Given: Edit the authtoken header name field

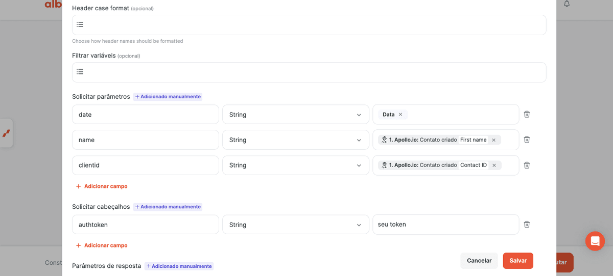Looking at the screenshot, I should click(x=146, y=225).
